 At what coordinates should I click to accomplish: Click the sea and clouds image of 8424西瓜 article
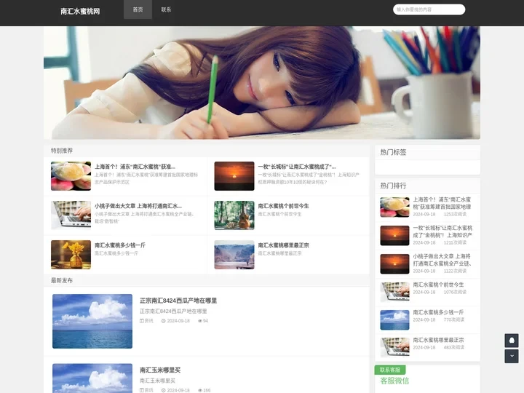92,321
